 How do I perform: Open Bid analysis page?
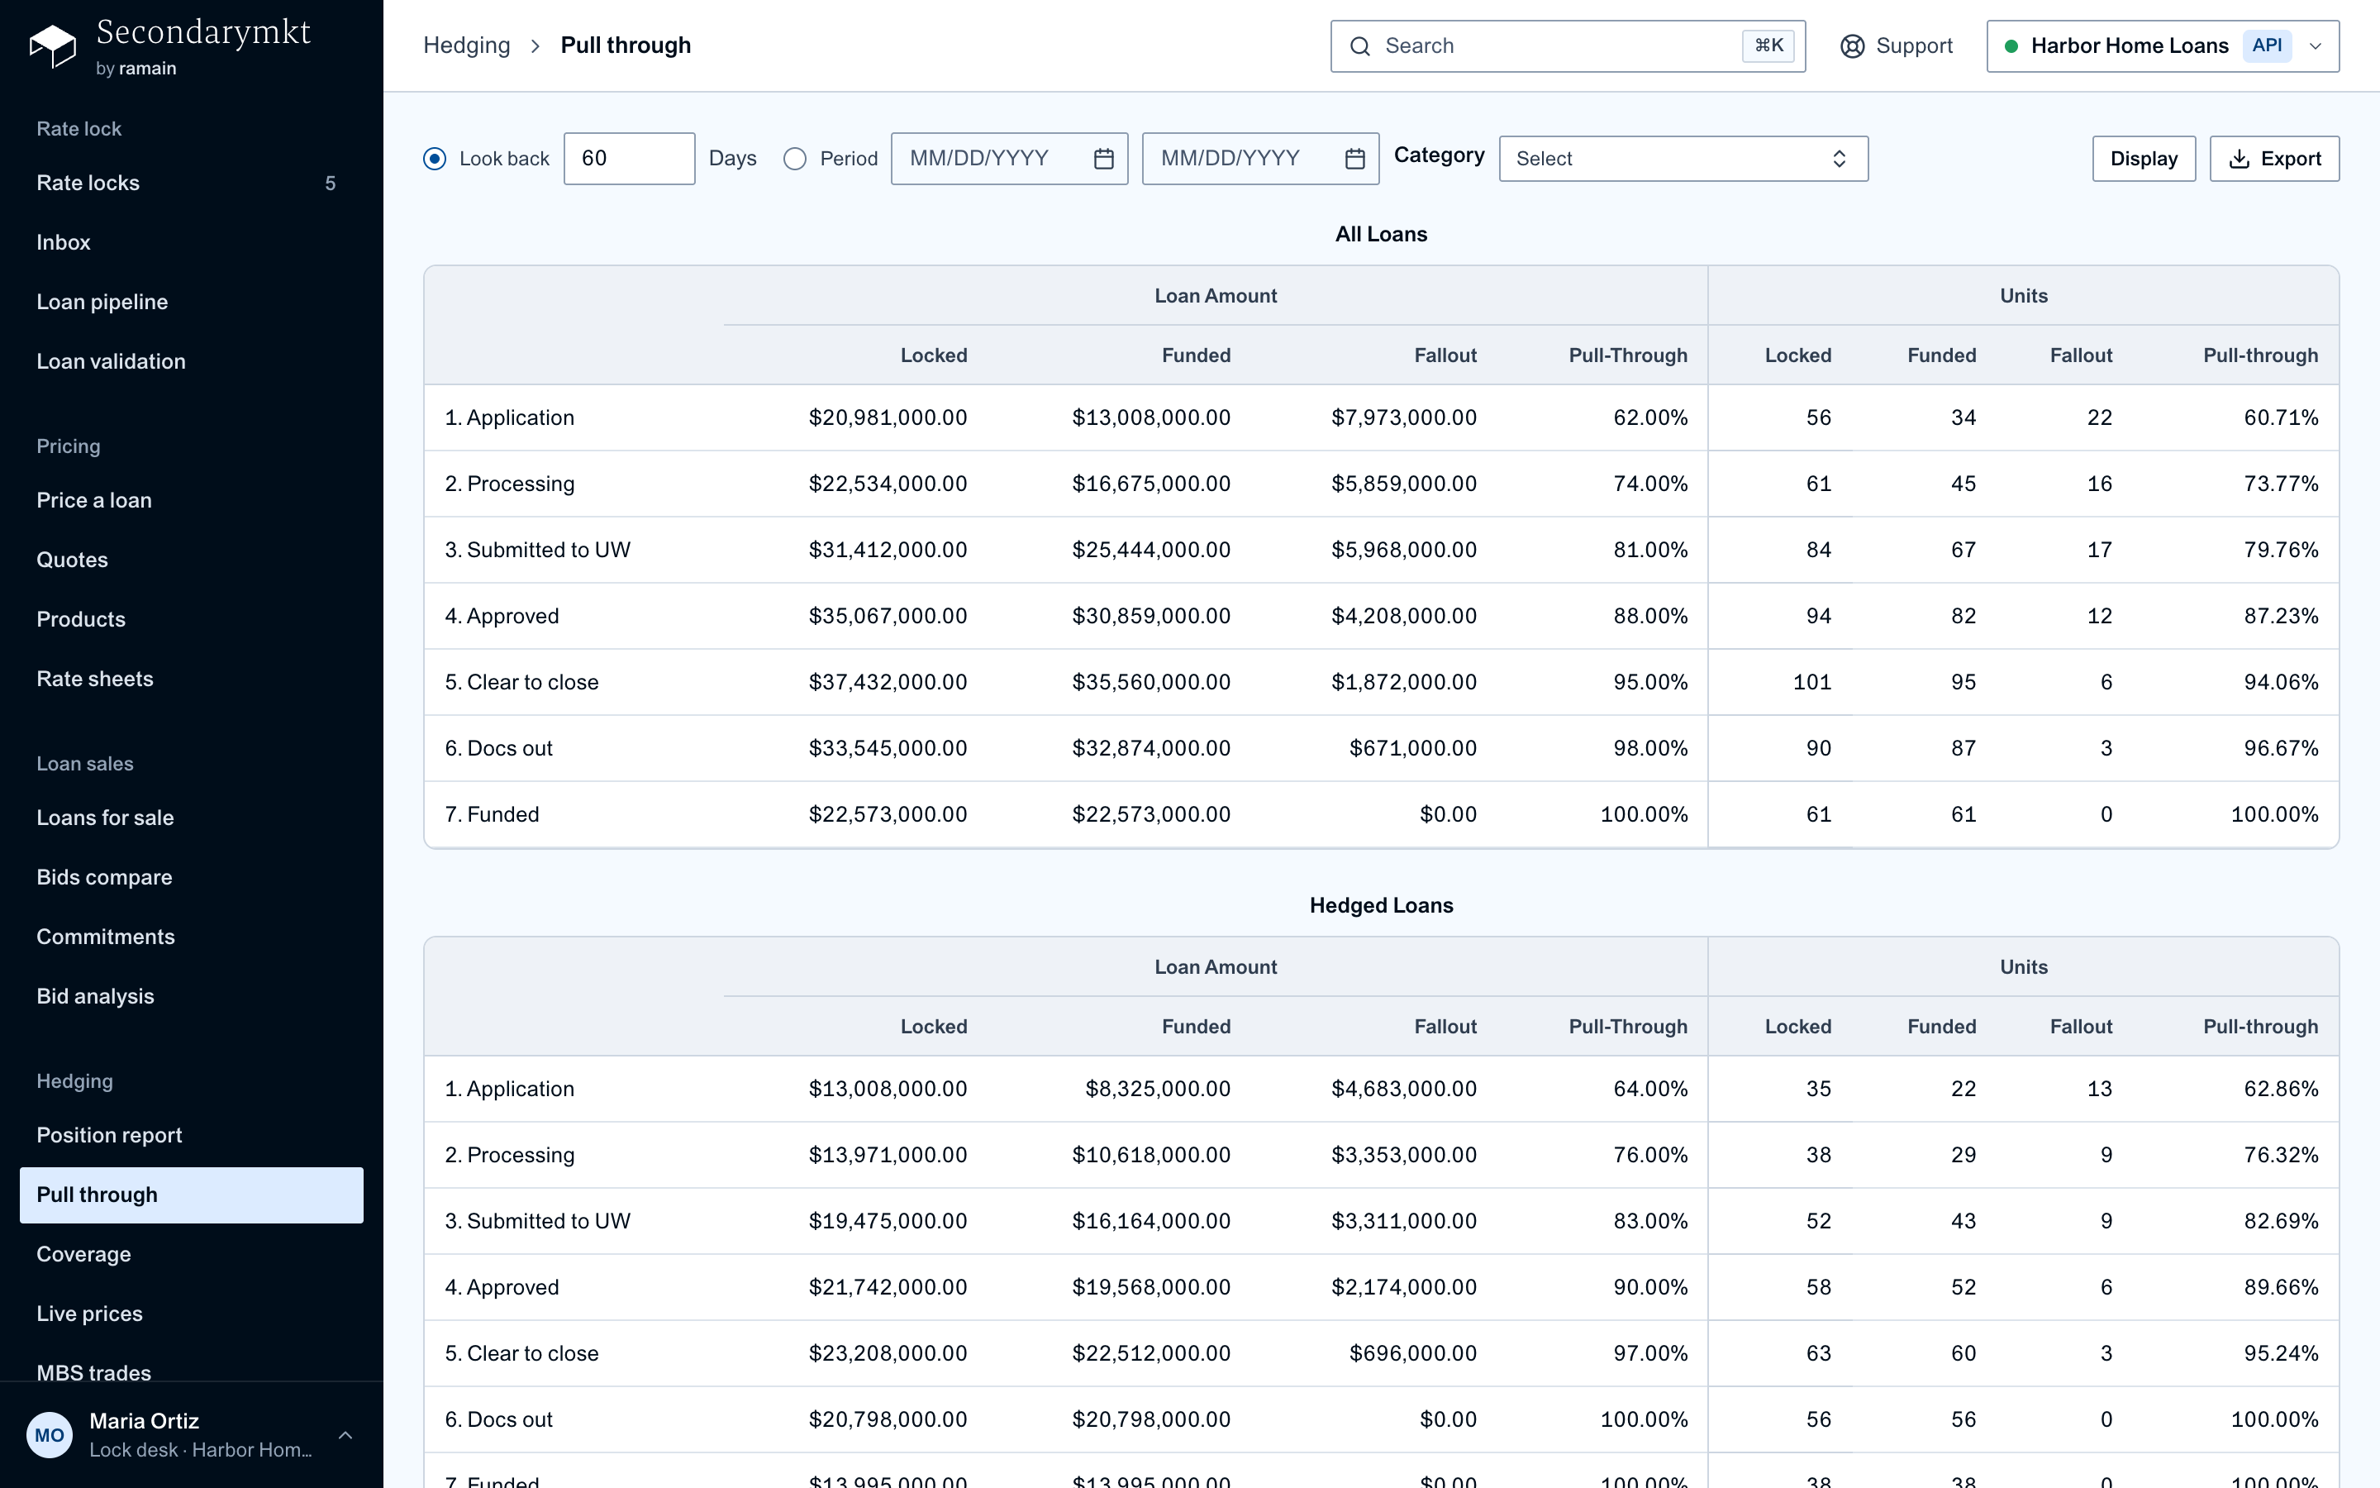click(x=191, y=996)
